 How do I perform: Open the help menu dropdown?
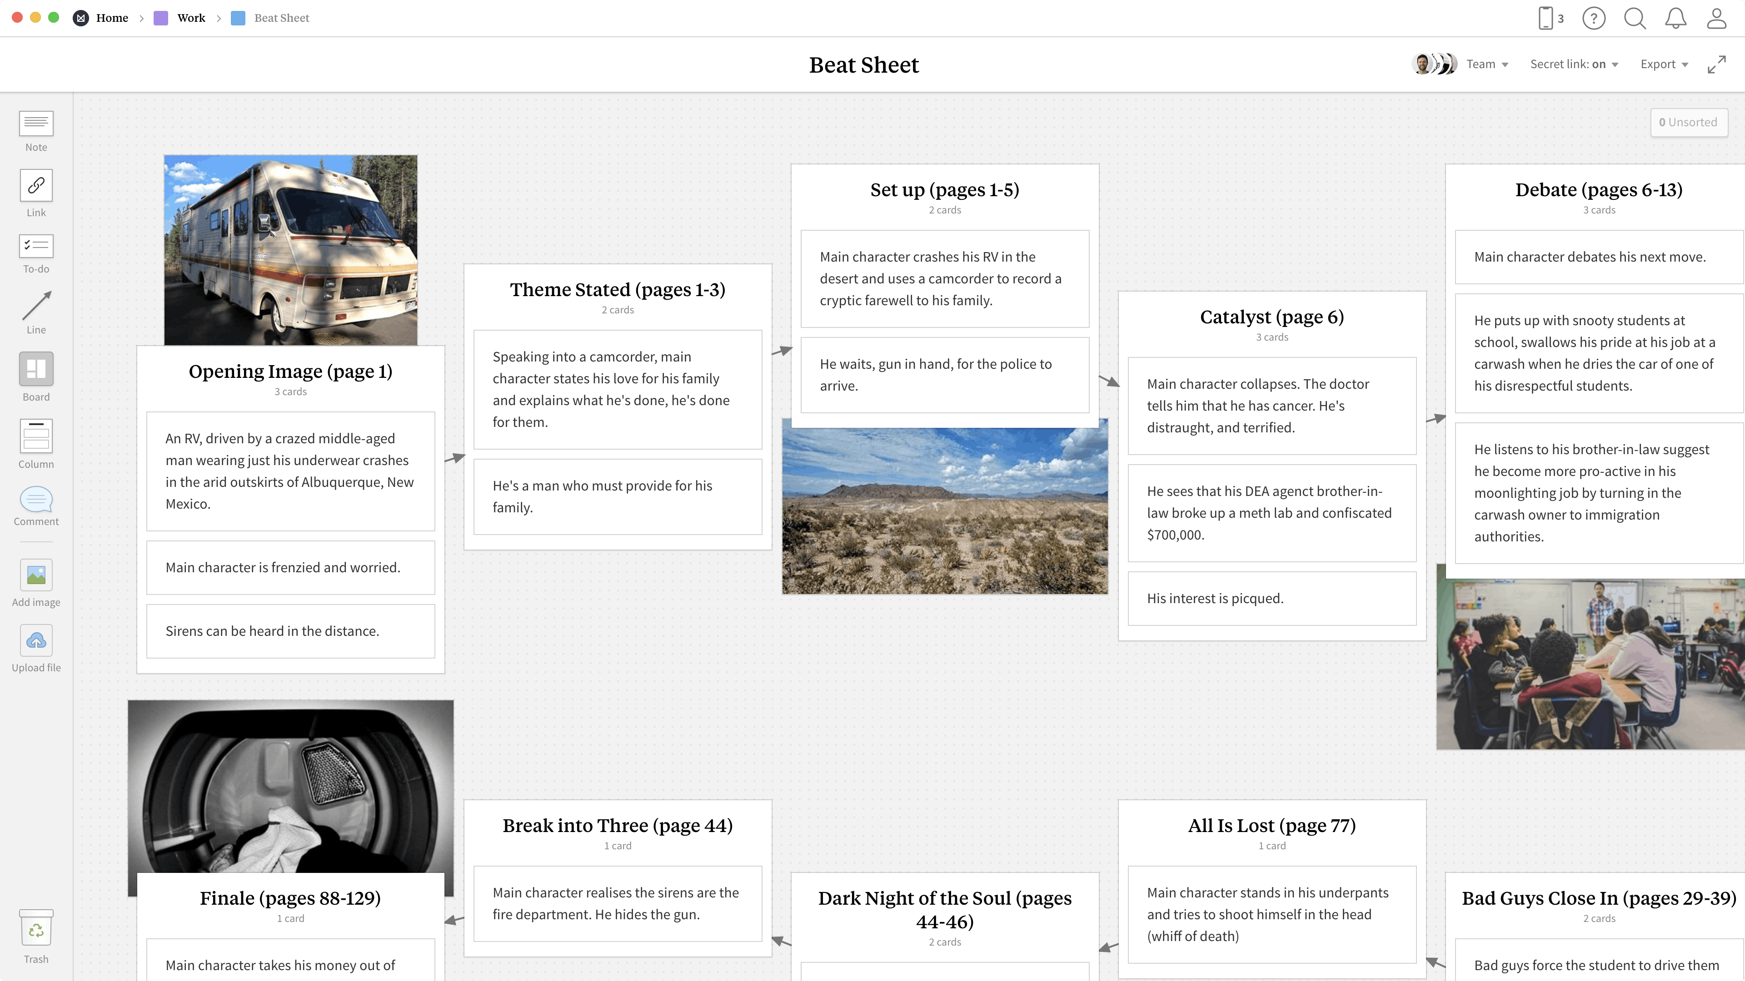pos(1594,18)
